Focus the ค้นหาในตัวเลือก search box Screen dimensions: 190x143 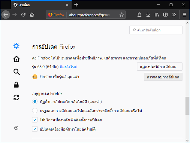pos(156,30)
